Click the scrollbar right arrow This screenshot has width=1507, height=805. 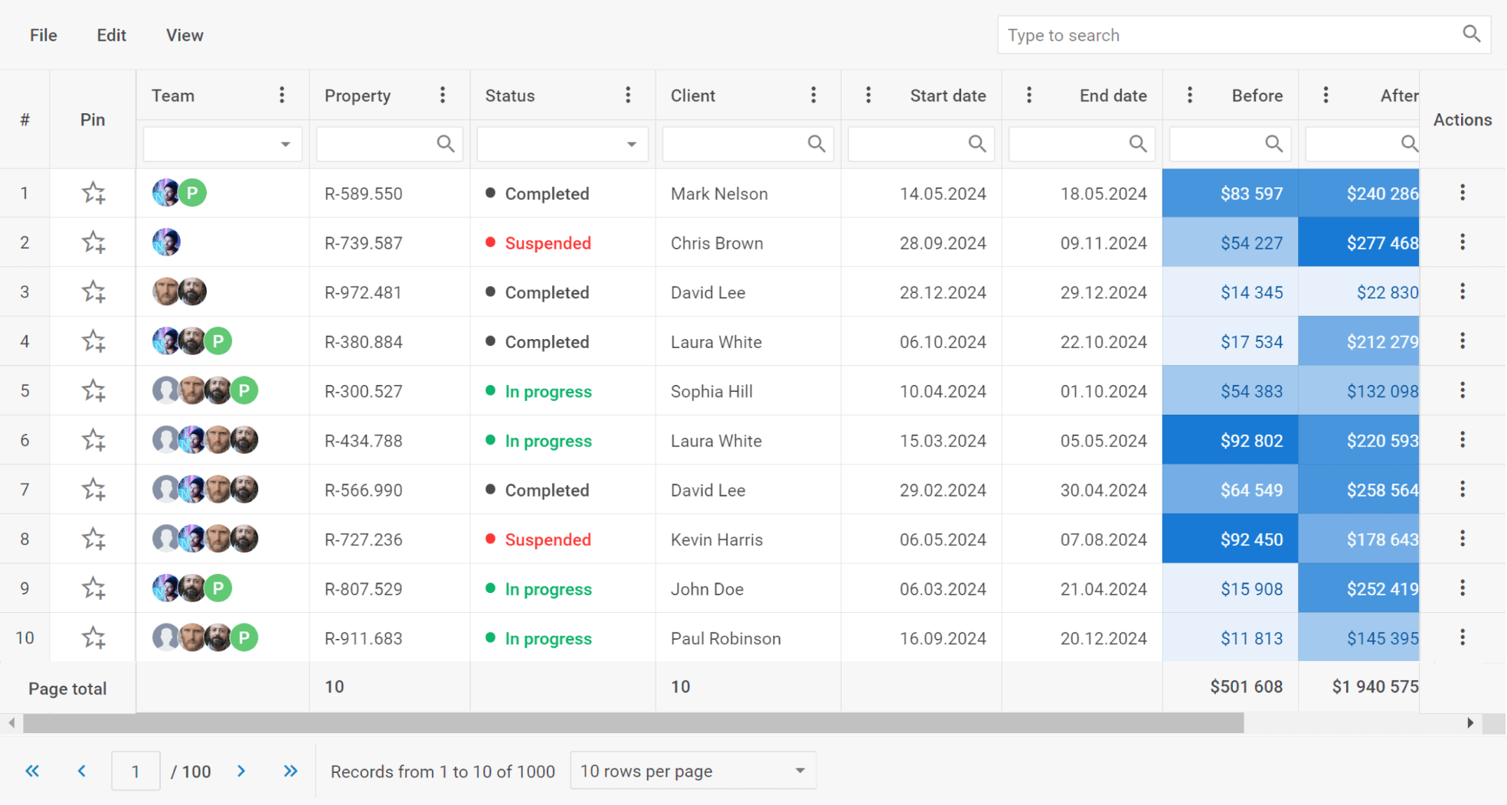coord(1470,723)
